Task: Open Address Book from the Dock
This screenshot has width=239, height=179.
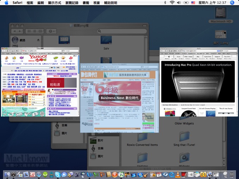Action: [x=109, y=174]
